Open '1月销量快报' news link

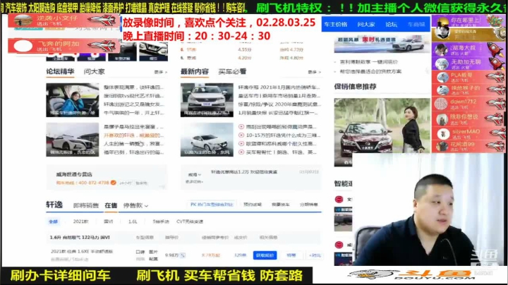click(x=279, y=113)
